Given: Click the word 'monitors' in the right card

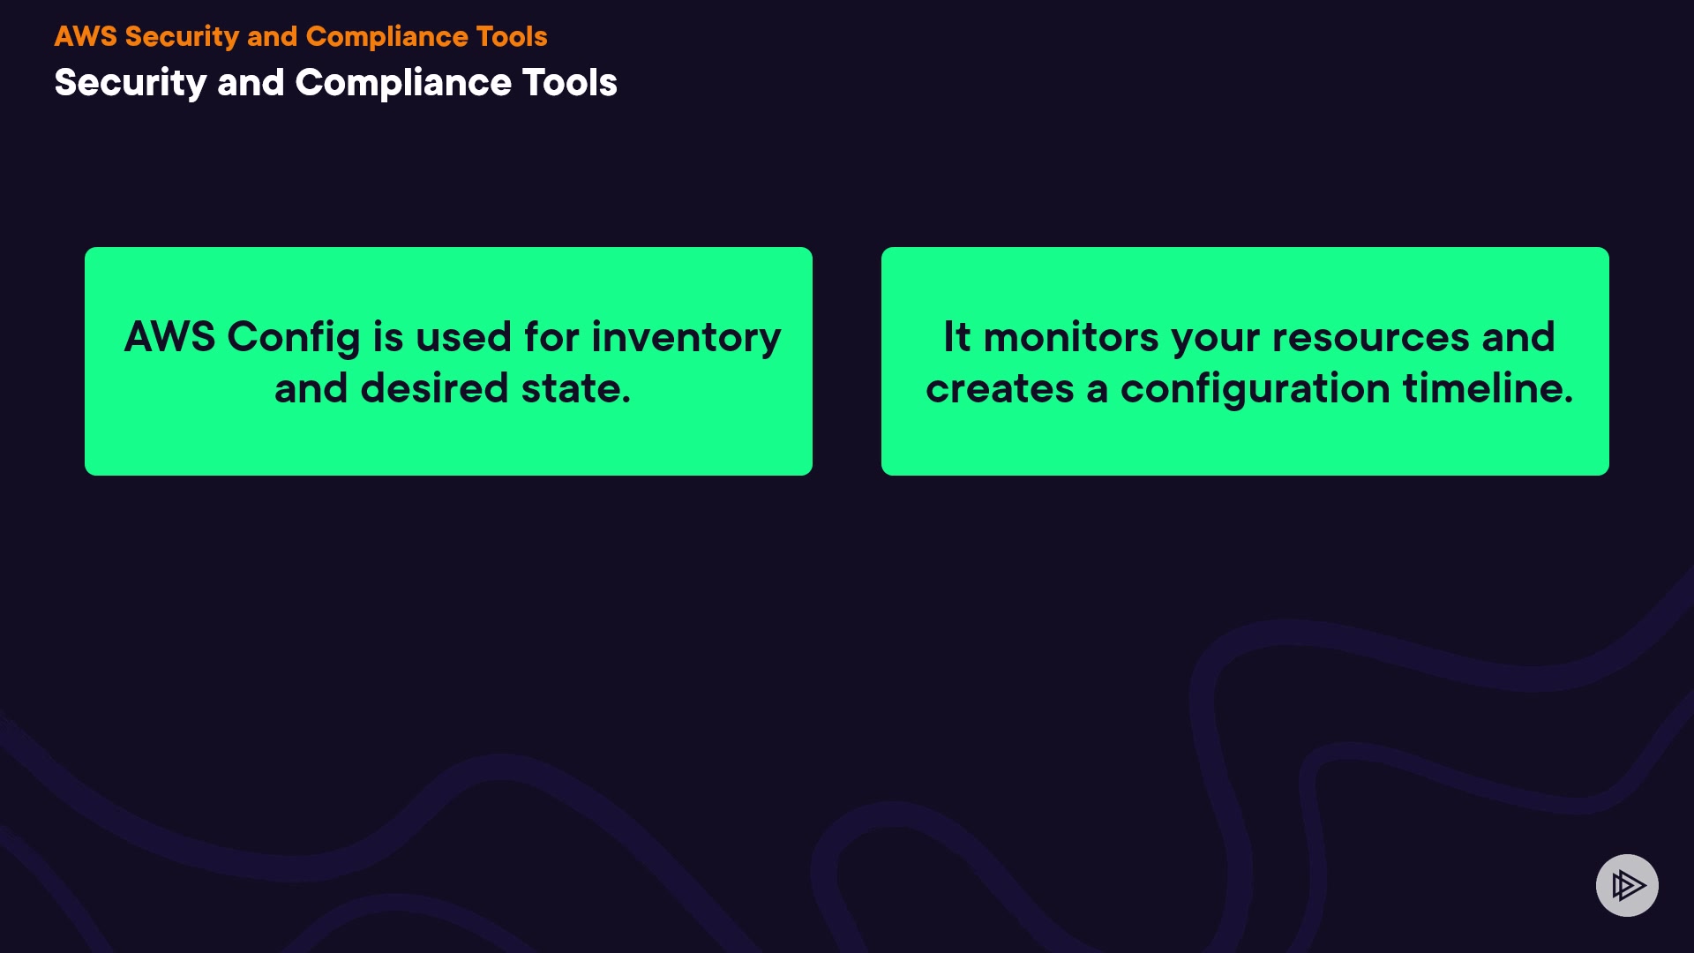Looking at the screenshot, I should pos(1070,337).
